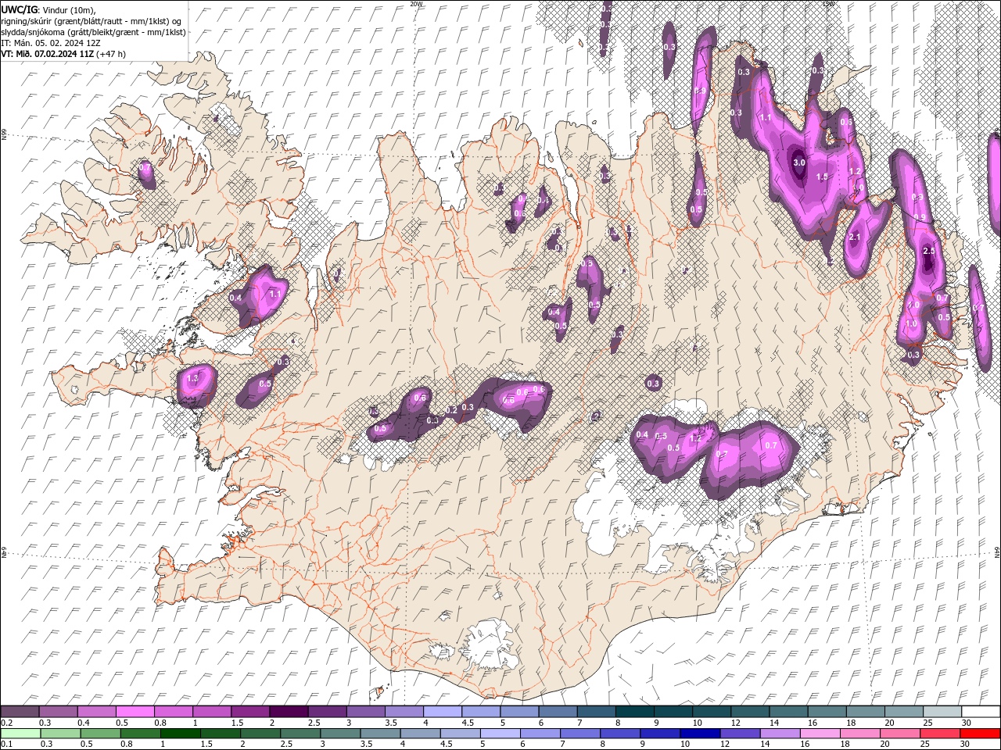Click the upper legend swatch between 0.2 and 0.3
This screenshot has height=750, width=1001.
[20, 712]
